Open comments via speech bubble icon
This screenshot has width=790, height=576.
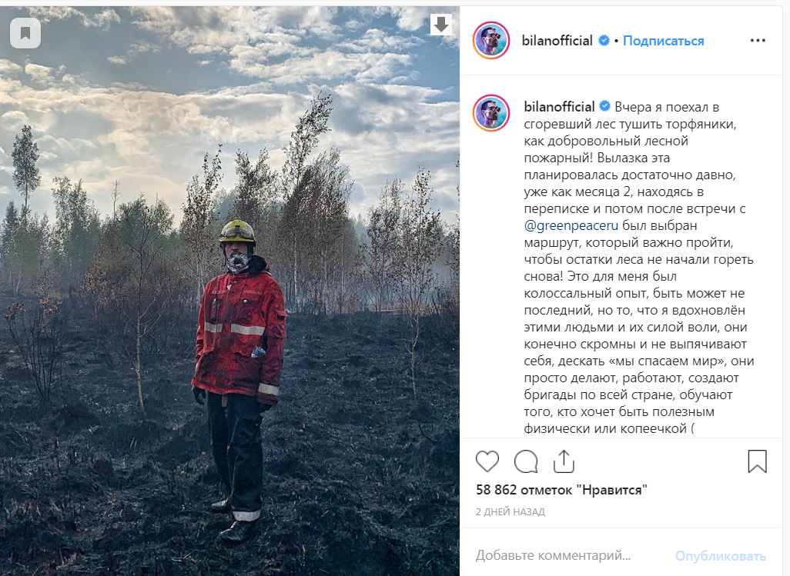click(526, 461)
